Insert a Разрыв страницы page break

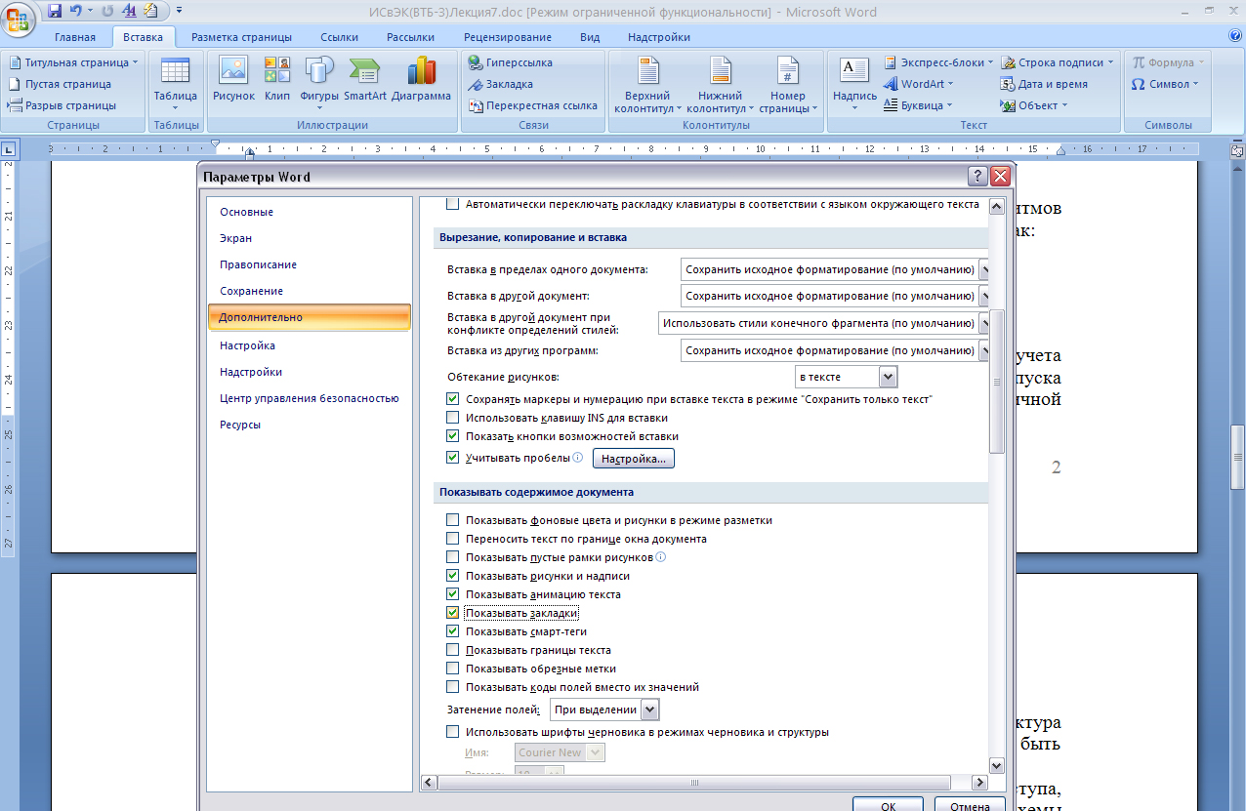click(62, 105)
